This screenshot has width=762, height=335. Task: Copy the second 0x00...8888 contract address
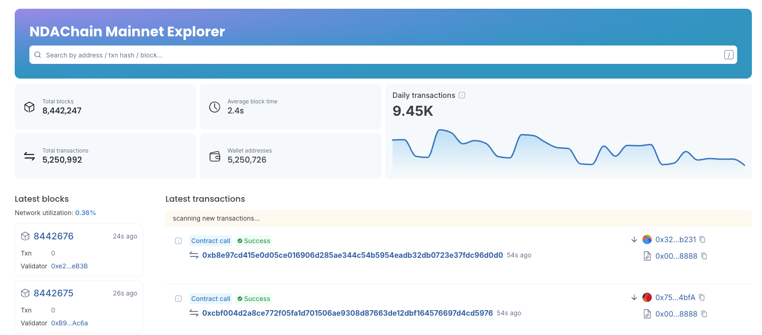(704, 314)
